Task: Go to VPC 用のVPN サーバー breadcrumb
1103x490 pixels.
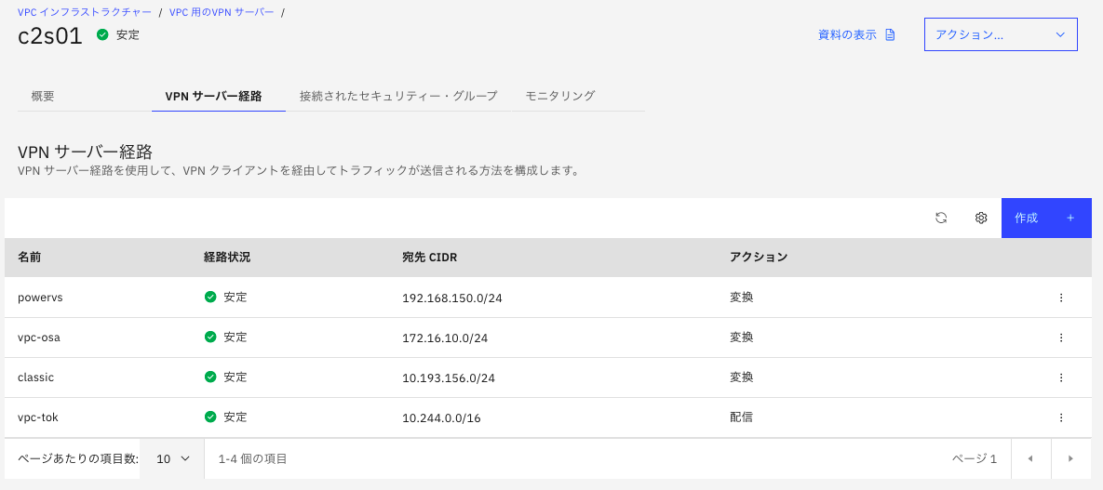Action: (222, 12)
